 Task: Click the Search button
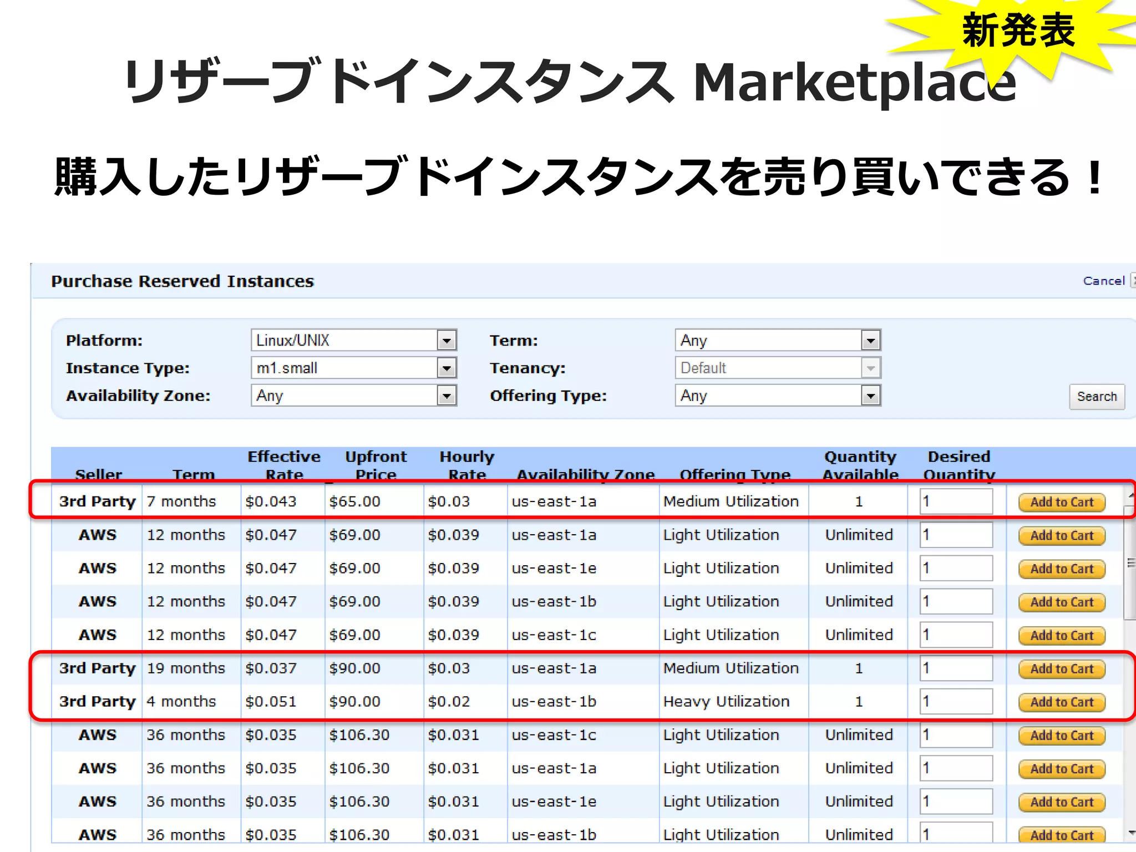point(1097,397)
